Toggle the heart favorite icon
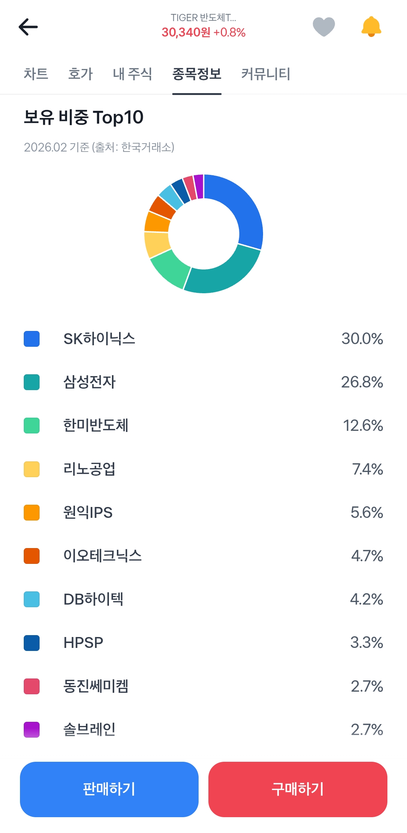 tap(324, 27)
